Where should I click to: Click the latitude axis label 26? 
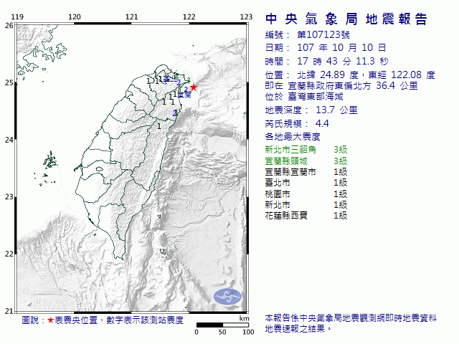[x=9, y=26]
